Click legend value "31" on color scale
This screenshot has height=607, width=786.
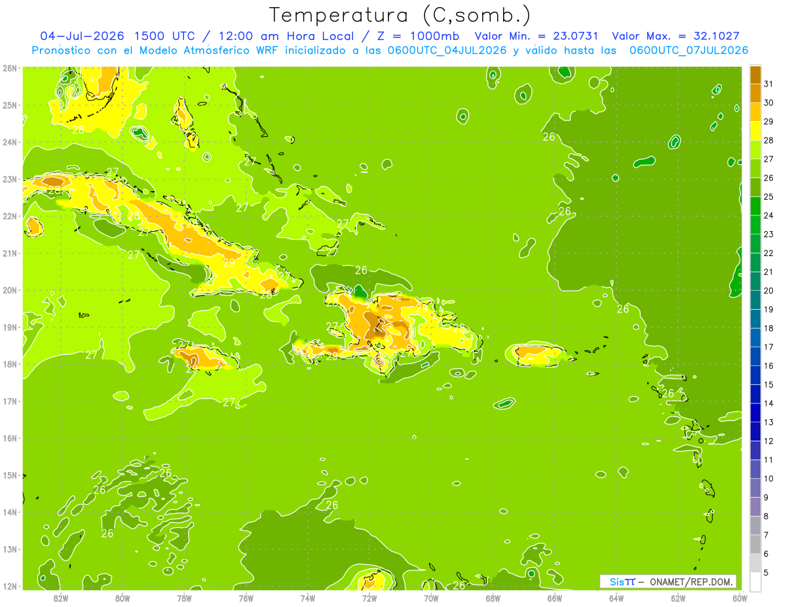768,83
